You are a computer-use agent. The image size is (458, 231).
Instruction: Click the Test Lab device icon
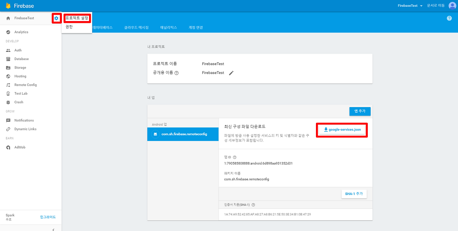click(8, 94)
